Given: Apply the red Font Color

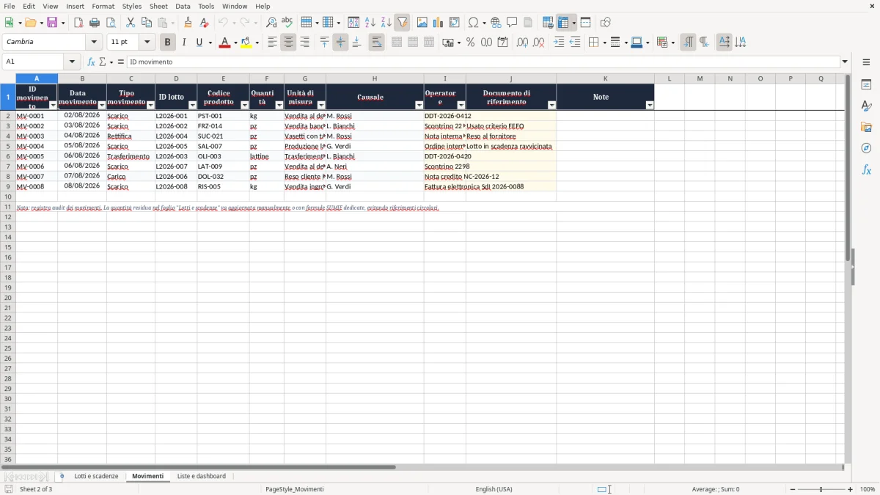Looking at the screenshot, I should (x=224, y=43).
